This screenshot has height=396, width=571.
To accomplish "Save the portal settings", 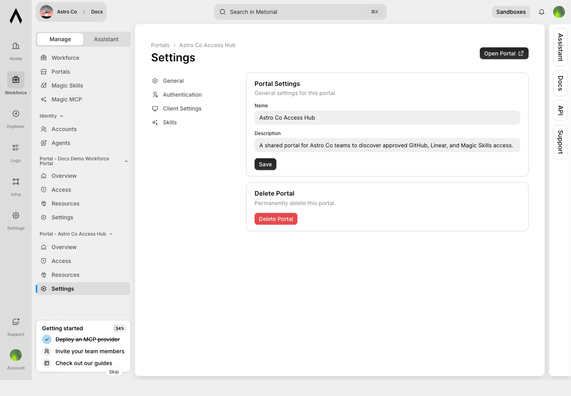I will coord(265,164).
